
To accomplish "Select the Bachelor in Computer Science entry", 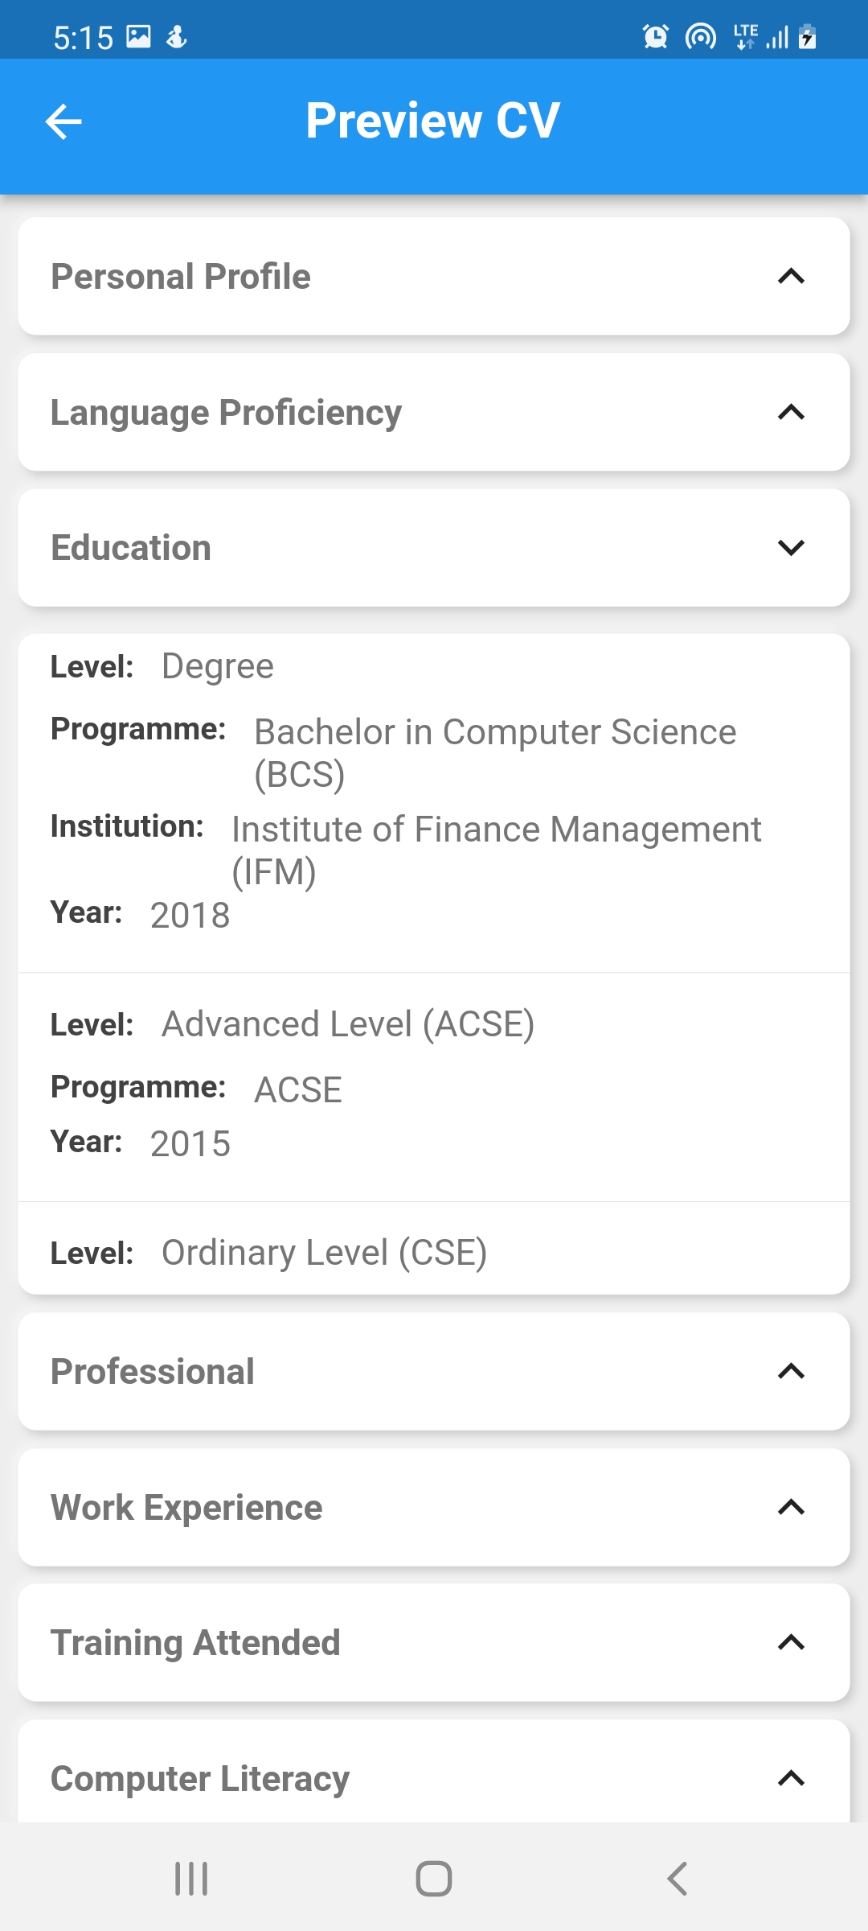I will coord(434,803).
